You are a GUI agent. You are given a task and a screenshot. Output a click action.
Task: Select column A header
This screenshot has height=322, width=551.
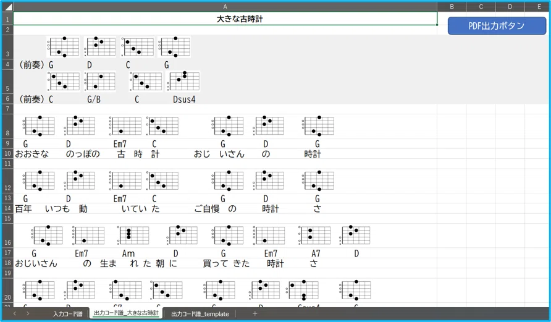[225, 7]
